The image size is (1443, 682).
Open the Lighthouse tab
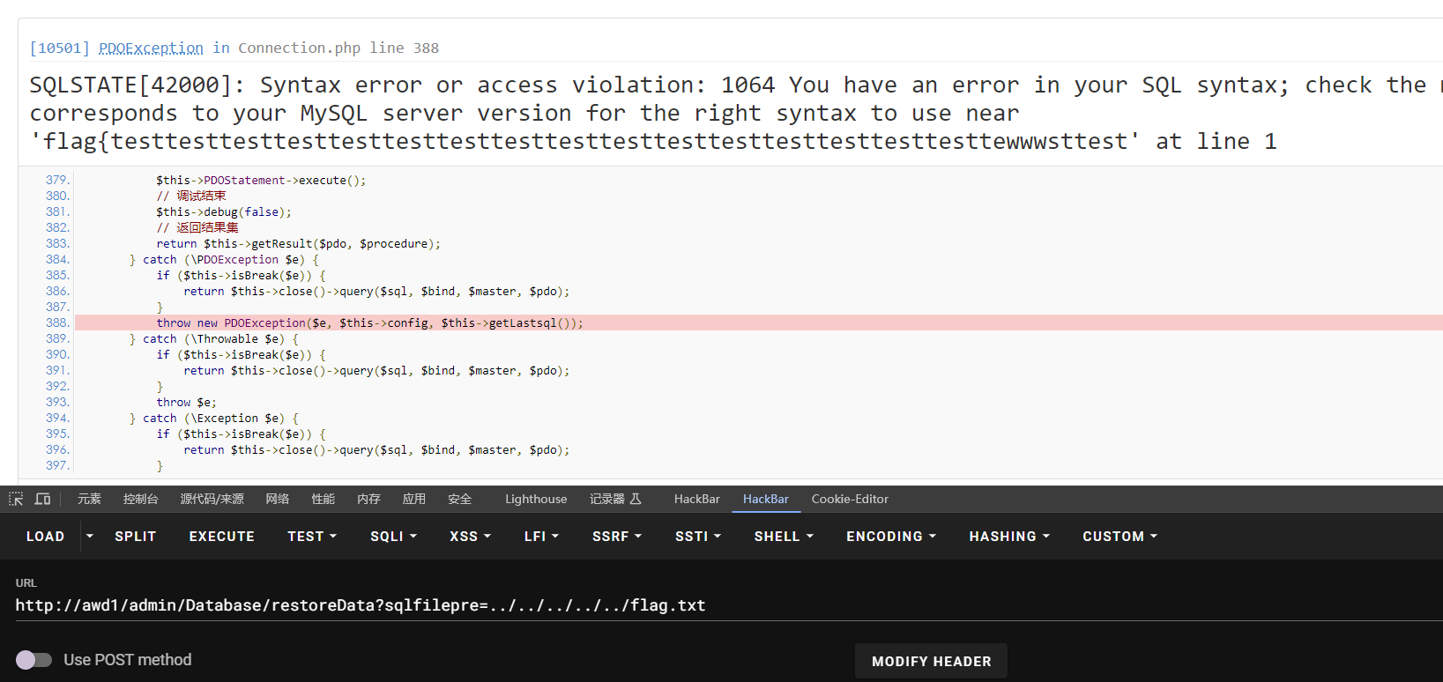tap(536, 499)
